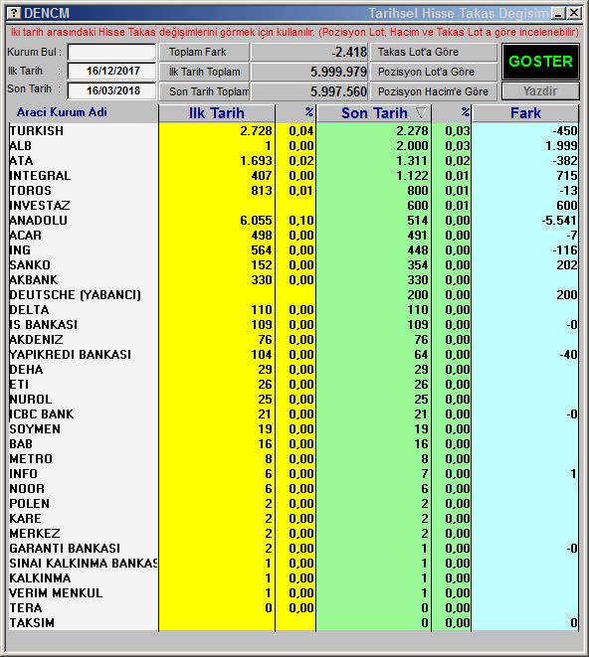Viewport: 589px width, 657px height.
Task: Select the DEHA row
Action: (x=294, y=370)
